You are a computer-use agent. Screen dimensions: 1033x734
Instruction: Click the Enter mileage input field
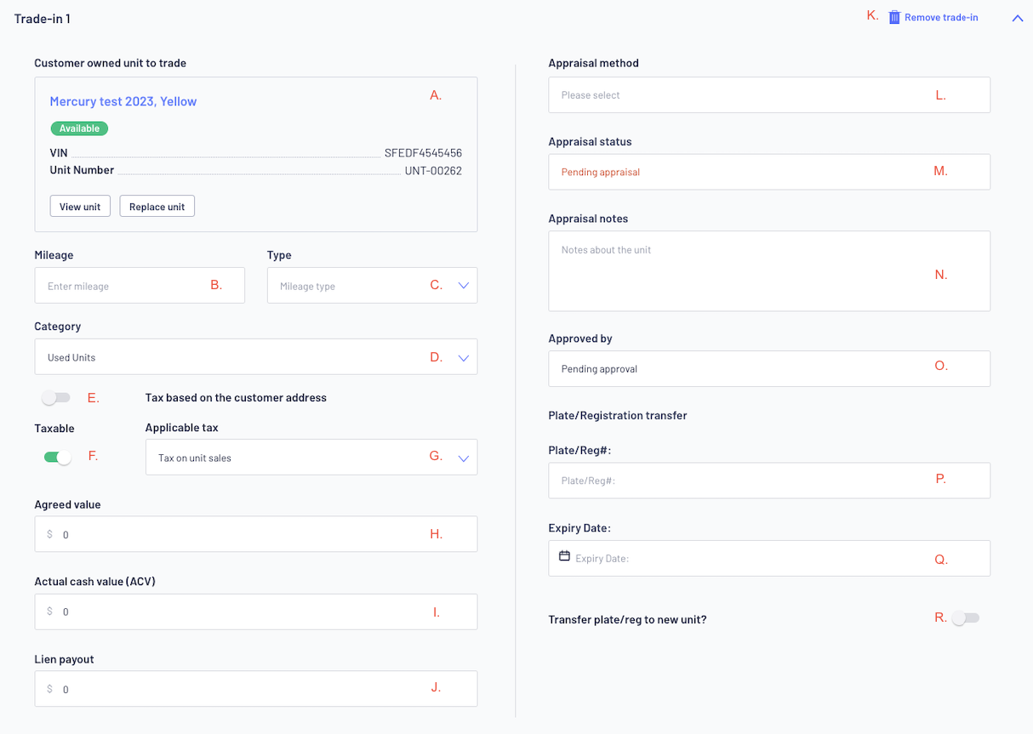coord(140,286)
